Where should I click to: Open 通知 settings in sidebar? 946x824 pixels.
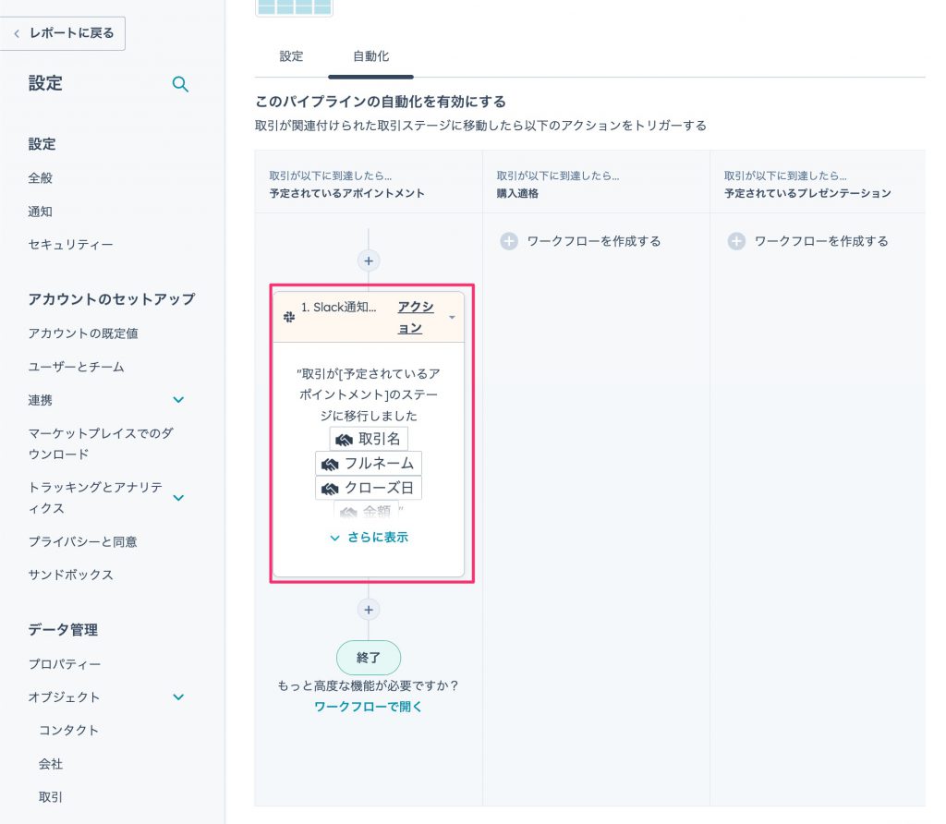pos(41,212)
